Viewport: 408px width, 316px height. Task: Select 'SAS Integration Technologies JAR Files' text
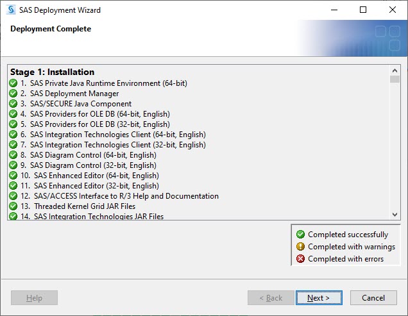[99, 216]
